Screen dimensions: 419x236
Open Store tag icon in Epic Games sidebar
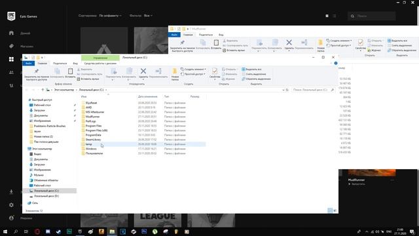pos(11,46)
